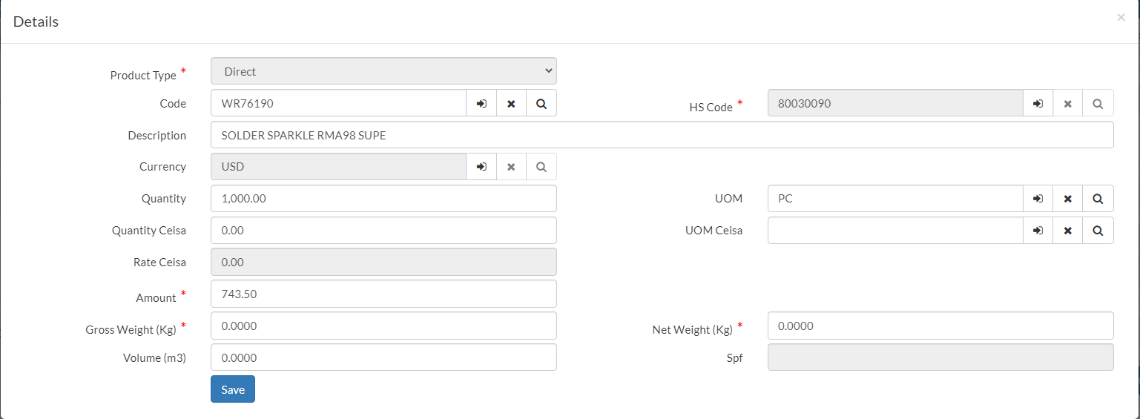Close the Details dialog
The height and width of the screenshot is (419, 1140).
1121,18
